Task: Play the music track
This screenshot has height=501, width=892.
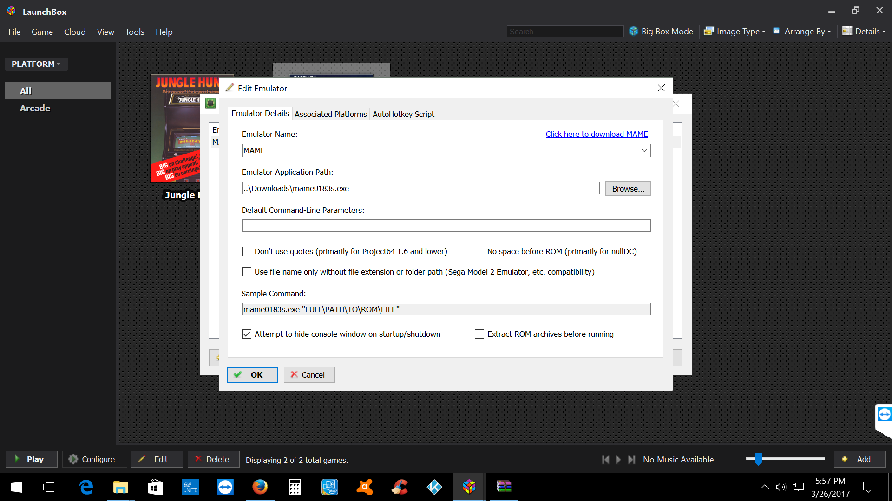Action: pos(618,459)
